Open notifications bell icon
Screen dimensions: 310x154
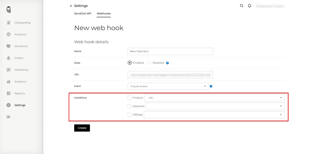click(250, 6)
